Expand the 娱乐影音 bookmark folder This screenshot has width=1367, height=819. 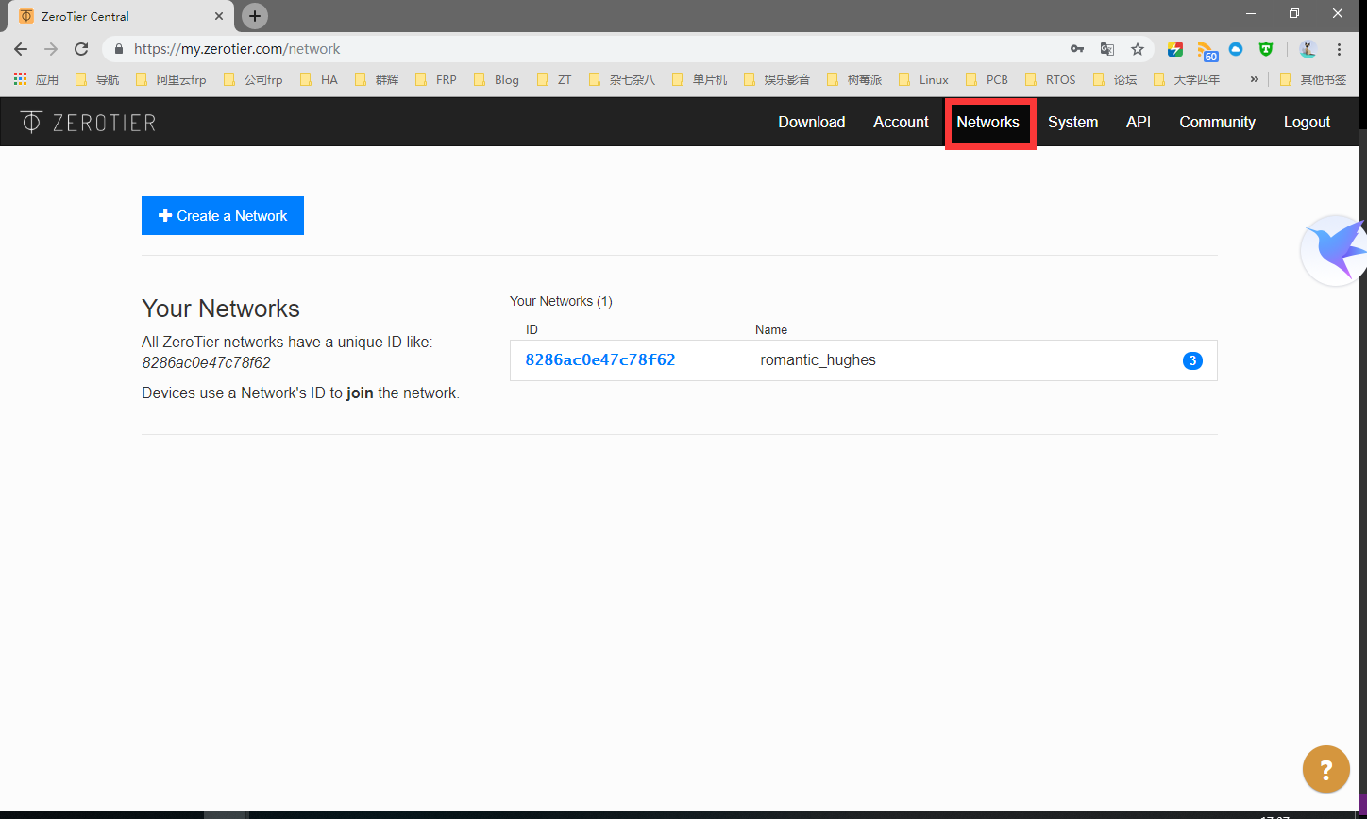(x=777, y=79)
